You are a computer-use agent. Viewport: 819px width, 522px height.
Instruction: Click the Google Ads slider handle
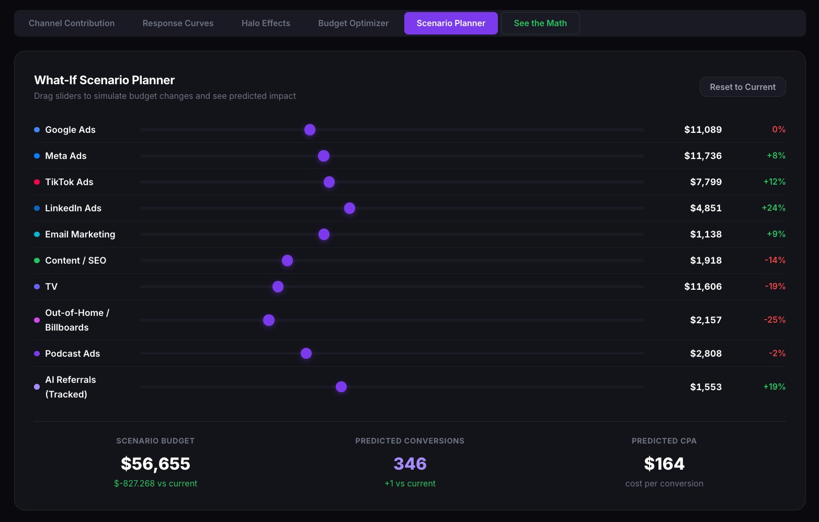310,130
